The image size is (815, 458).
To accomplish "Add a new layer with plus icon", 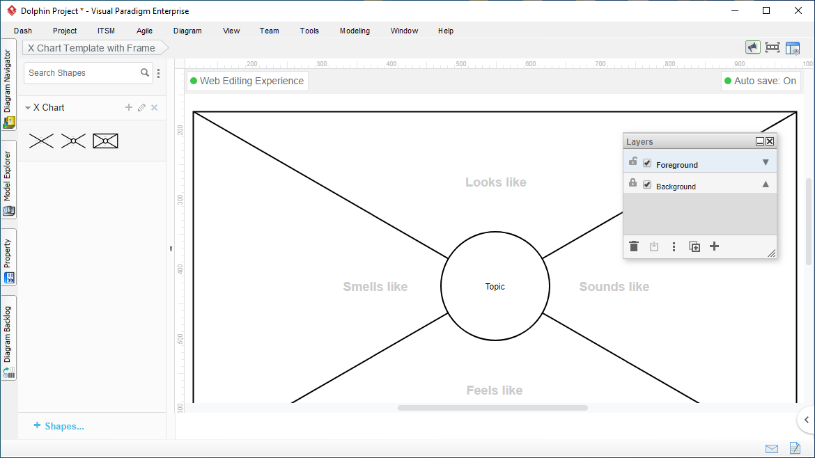I will tap(714, 246).
